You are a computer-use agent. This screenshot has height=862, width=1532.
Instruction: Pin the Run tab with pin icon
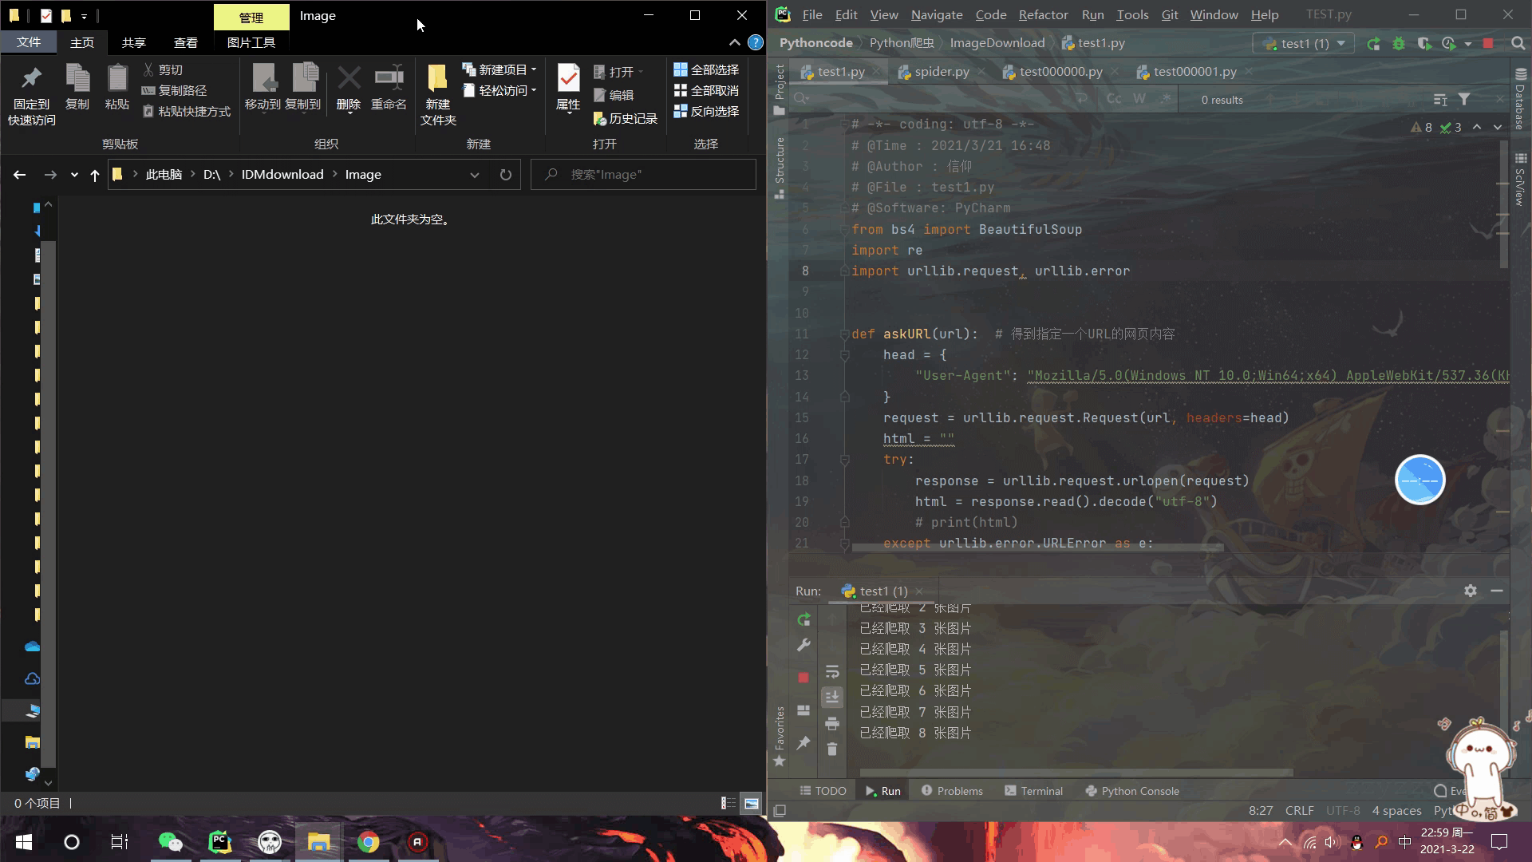point(804,742)
